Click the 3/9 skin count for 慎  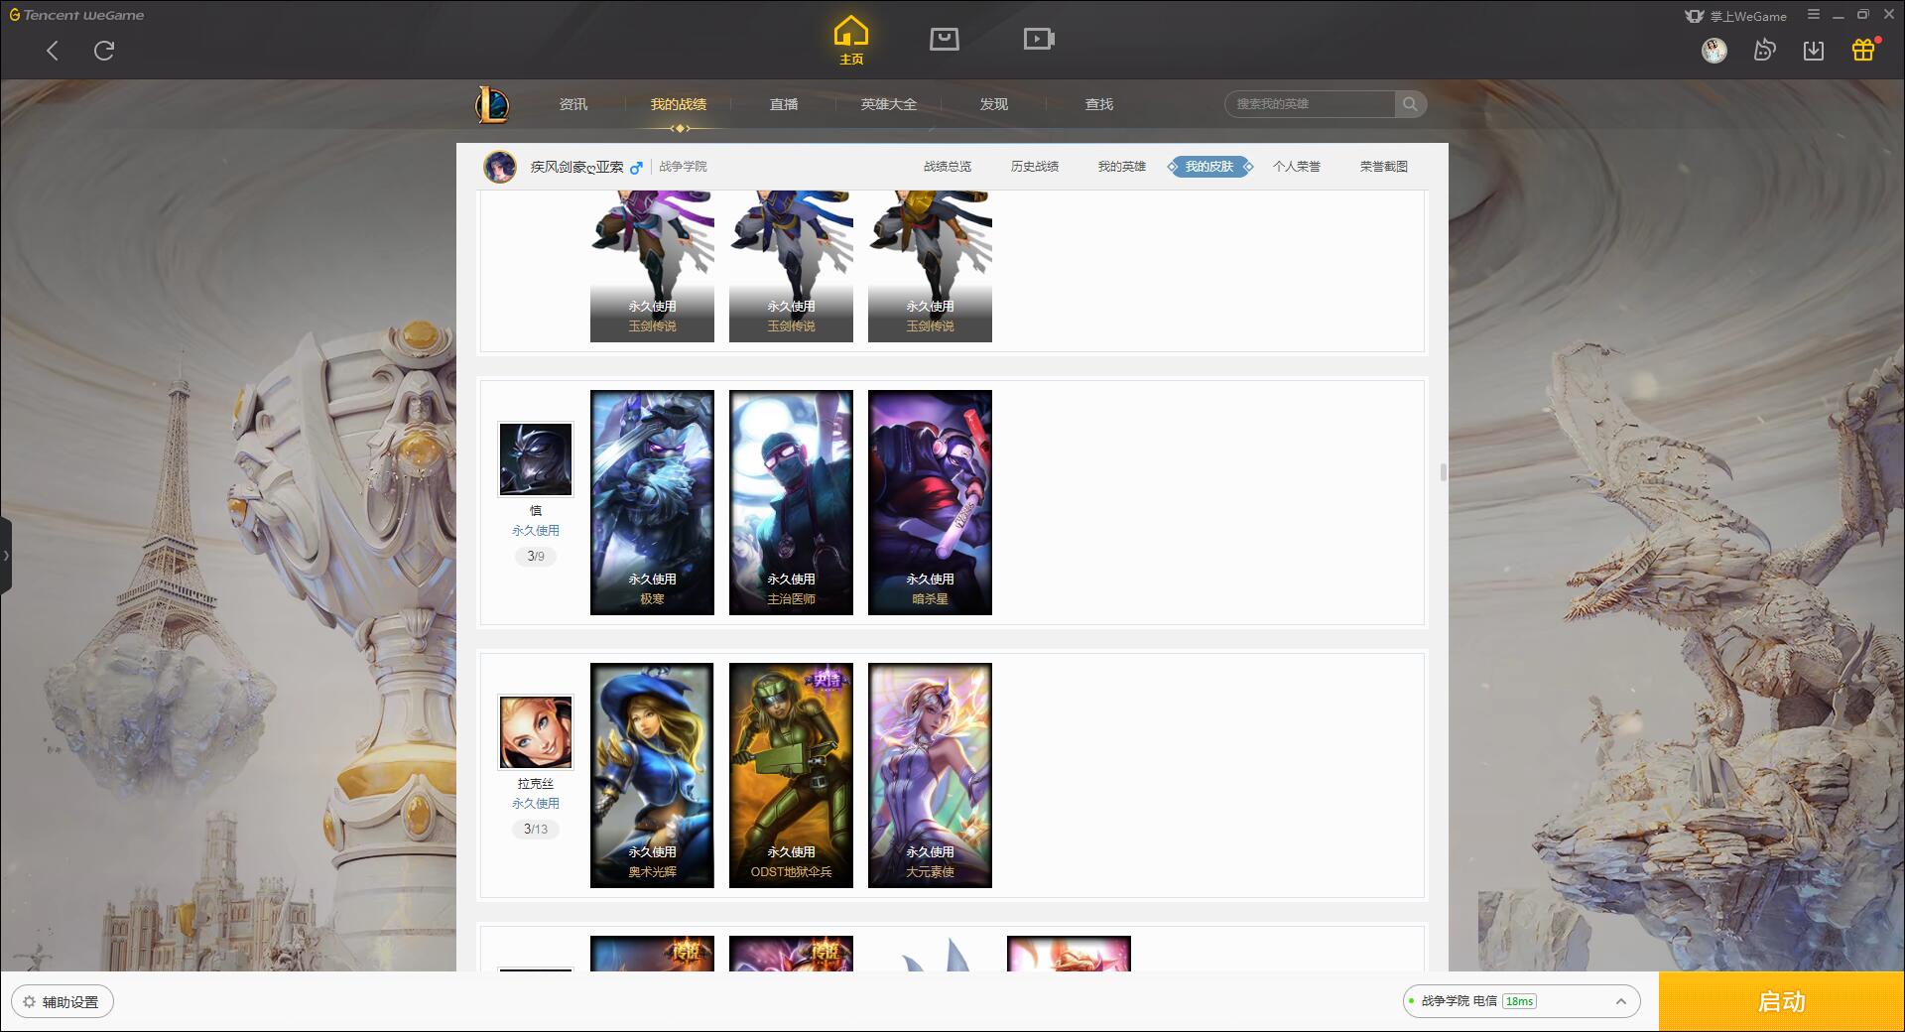[x=536, y=557]
